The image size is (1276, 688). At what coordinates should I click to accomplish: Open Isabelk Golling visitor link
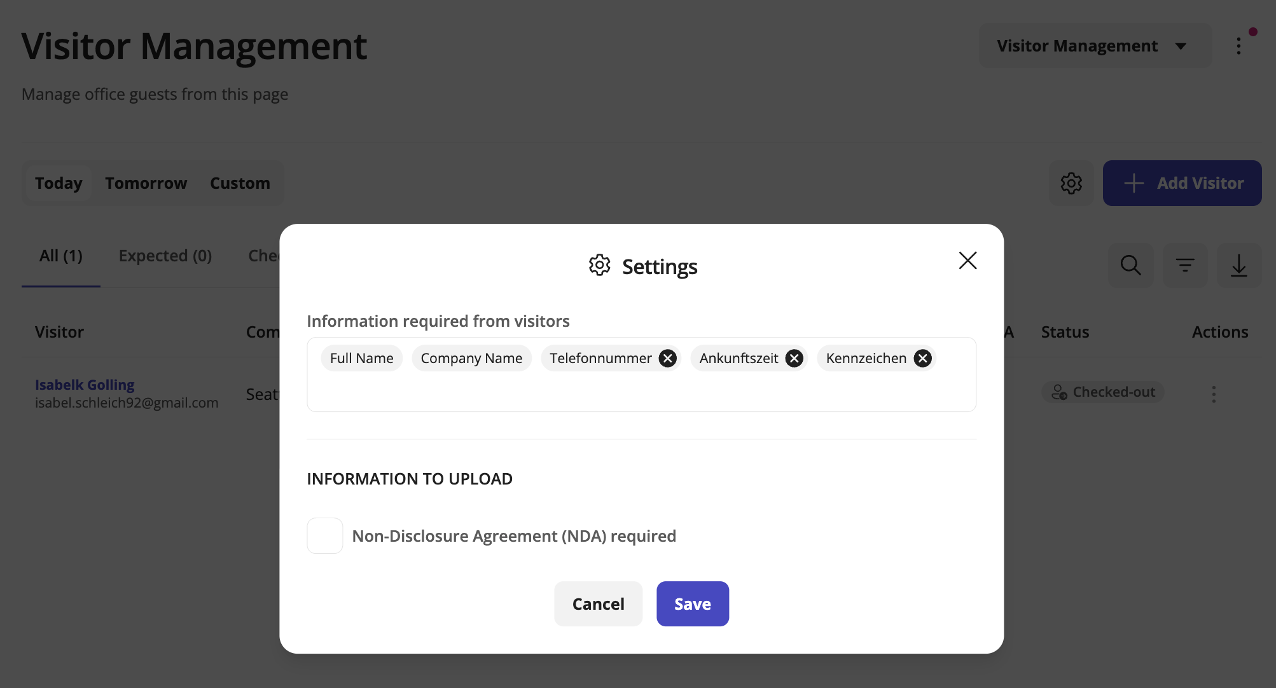[85, 385]
